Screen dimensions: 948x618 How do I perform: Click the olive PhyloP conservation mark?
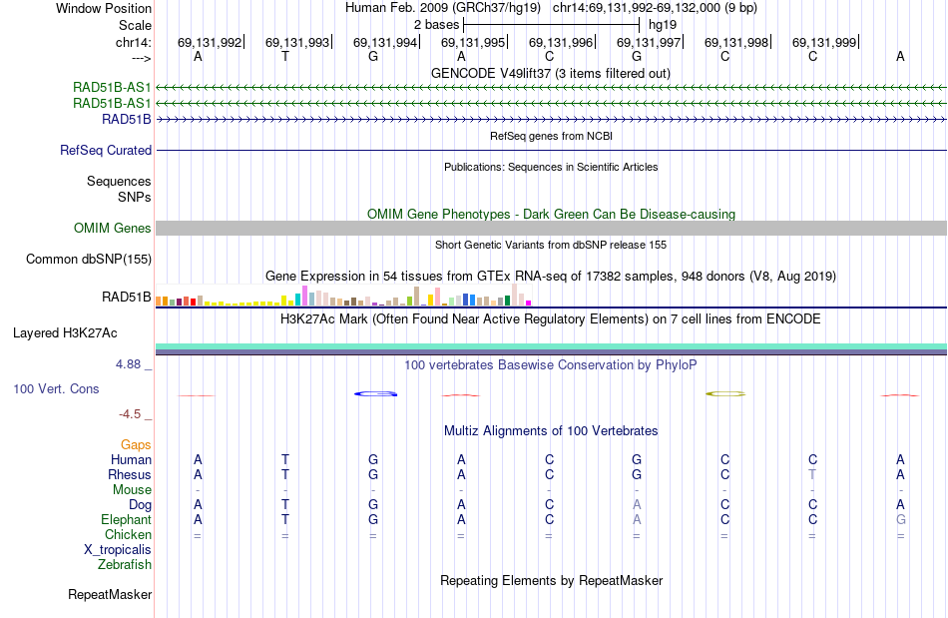coord(725,394)
